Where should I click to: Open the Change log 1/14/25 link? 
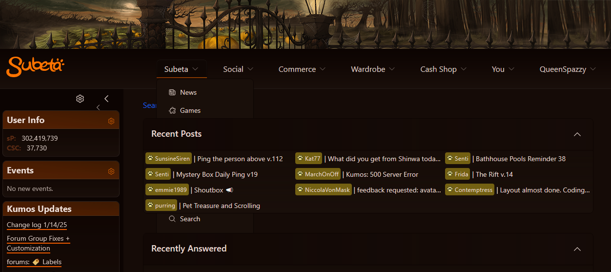point(37,225)
